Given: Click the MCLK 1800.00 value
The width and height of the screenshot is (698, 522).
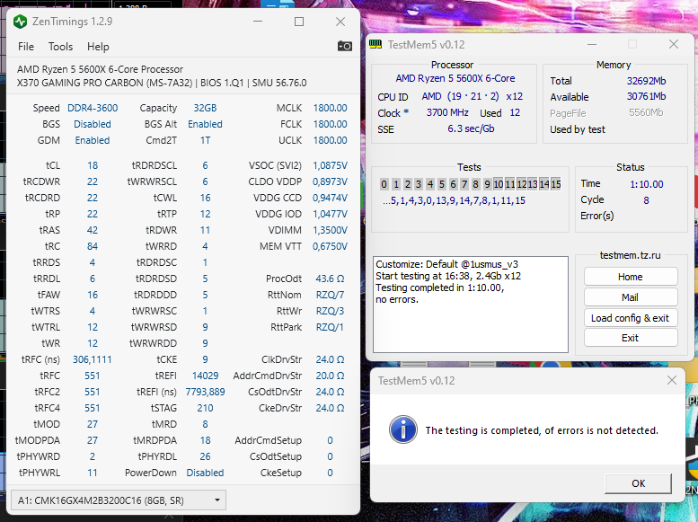Looking at the screenshot, I should [330, 108].
